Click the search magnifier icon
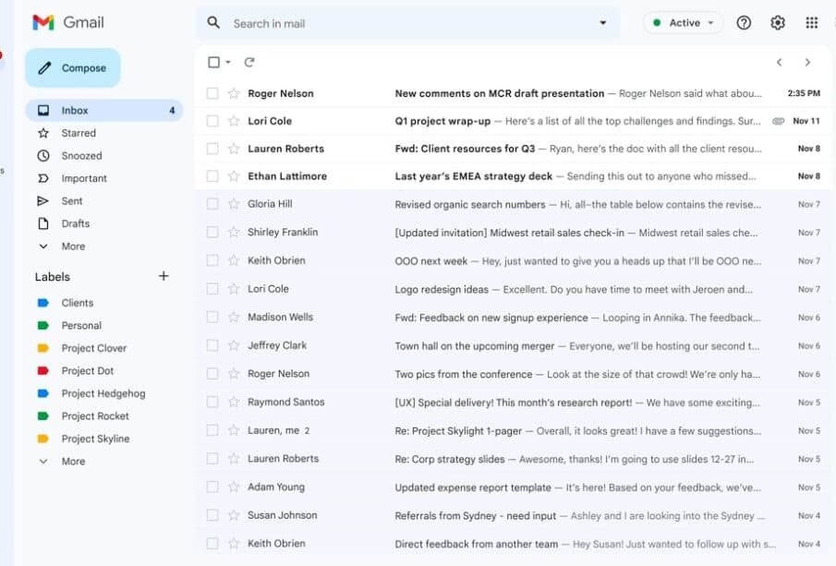This screenshot has width=836, height=566. click(213, 22)
